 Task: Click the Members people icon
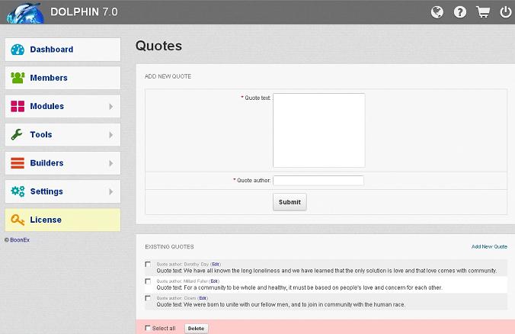pyautogui.click(x=18, y=78)
